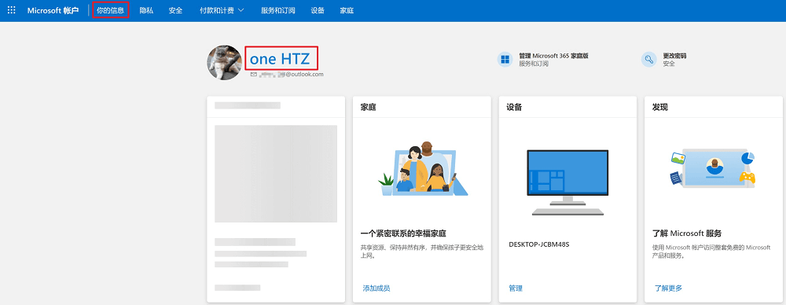This screenshot has height=305, width=786.
Task: Click the Microsoft 帐户 title
Action: [x=53, y=10]
